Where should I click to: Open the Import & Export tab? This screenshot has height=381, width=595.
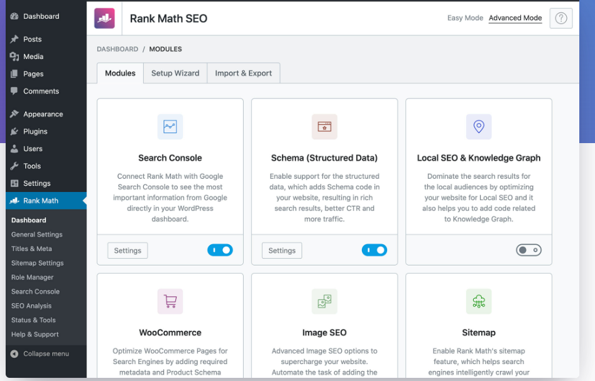[x=243, y=73]
